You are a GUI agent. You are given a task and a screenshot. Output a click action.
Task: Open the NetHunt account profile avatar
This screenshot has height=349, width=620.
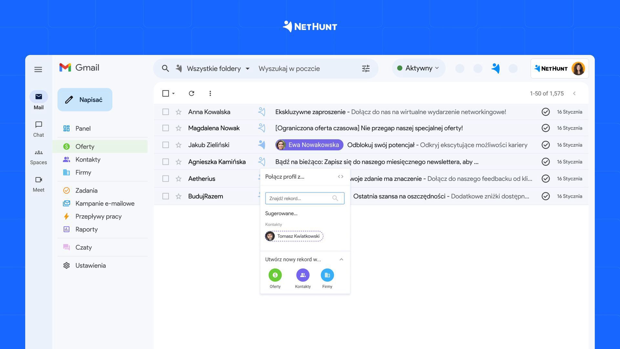pos(578,69)
